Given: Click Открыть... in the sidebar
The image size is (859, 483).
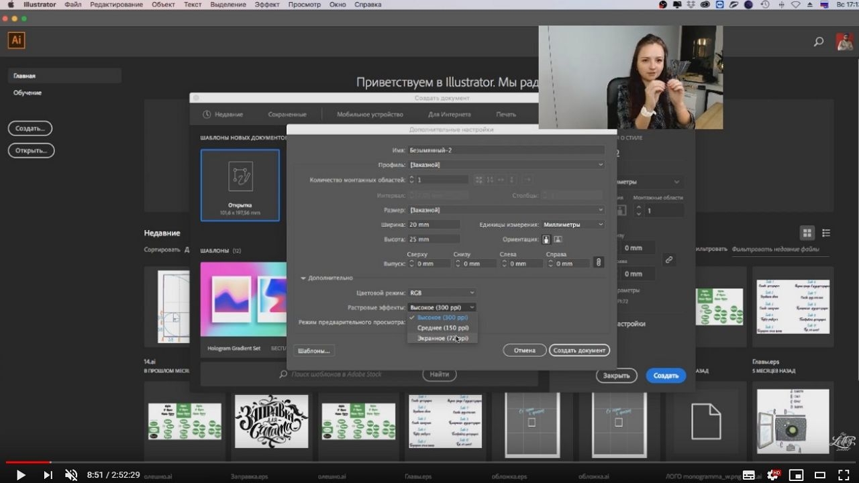Looking at the screenshot, I should [31, 150].
